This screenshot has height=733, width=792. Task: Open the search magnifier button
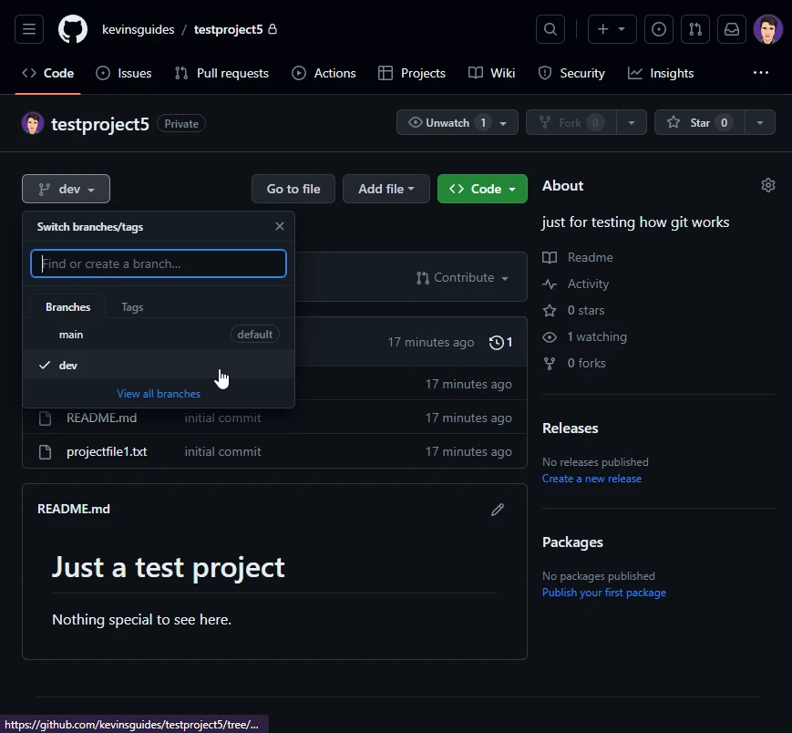[550, 29]
